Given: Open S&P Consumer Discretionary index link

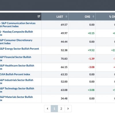Looking at the screenshot, I should pos(16,42).
